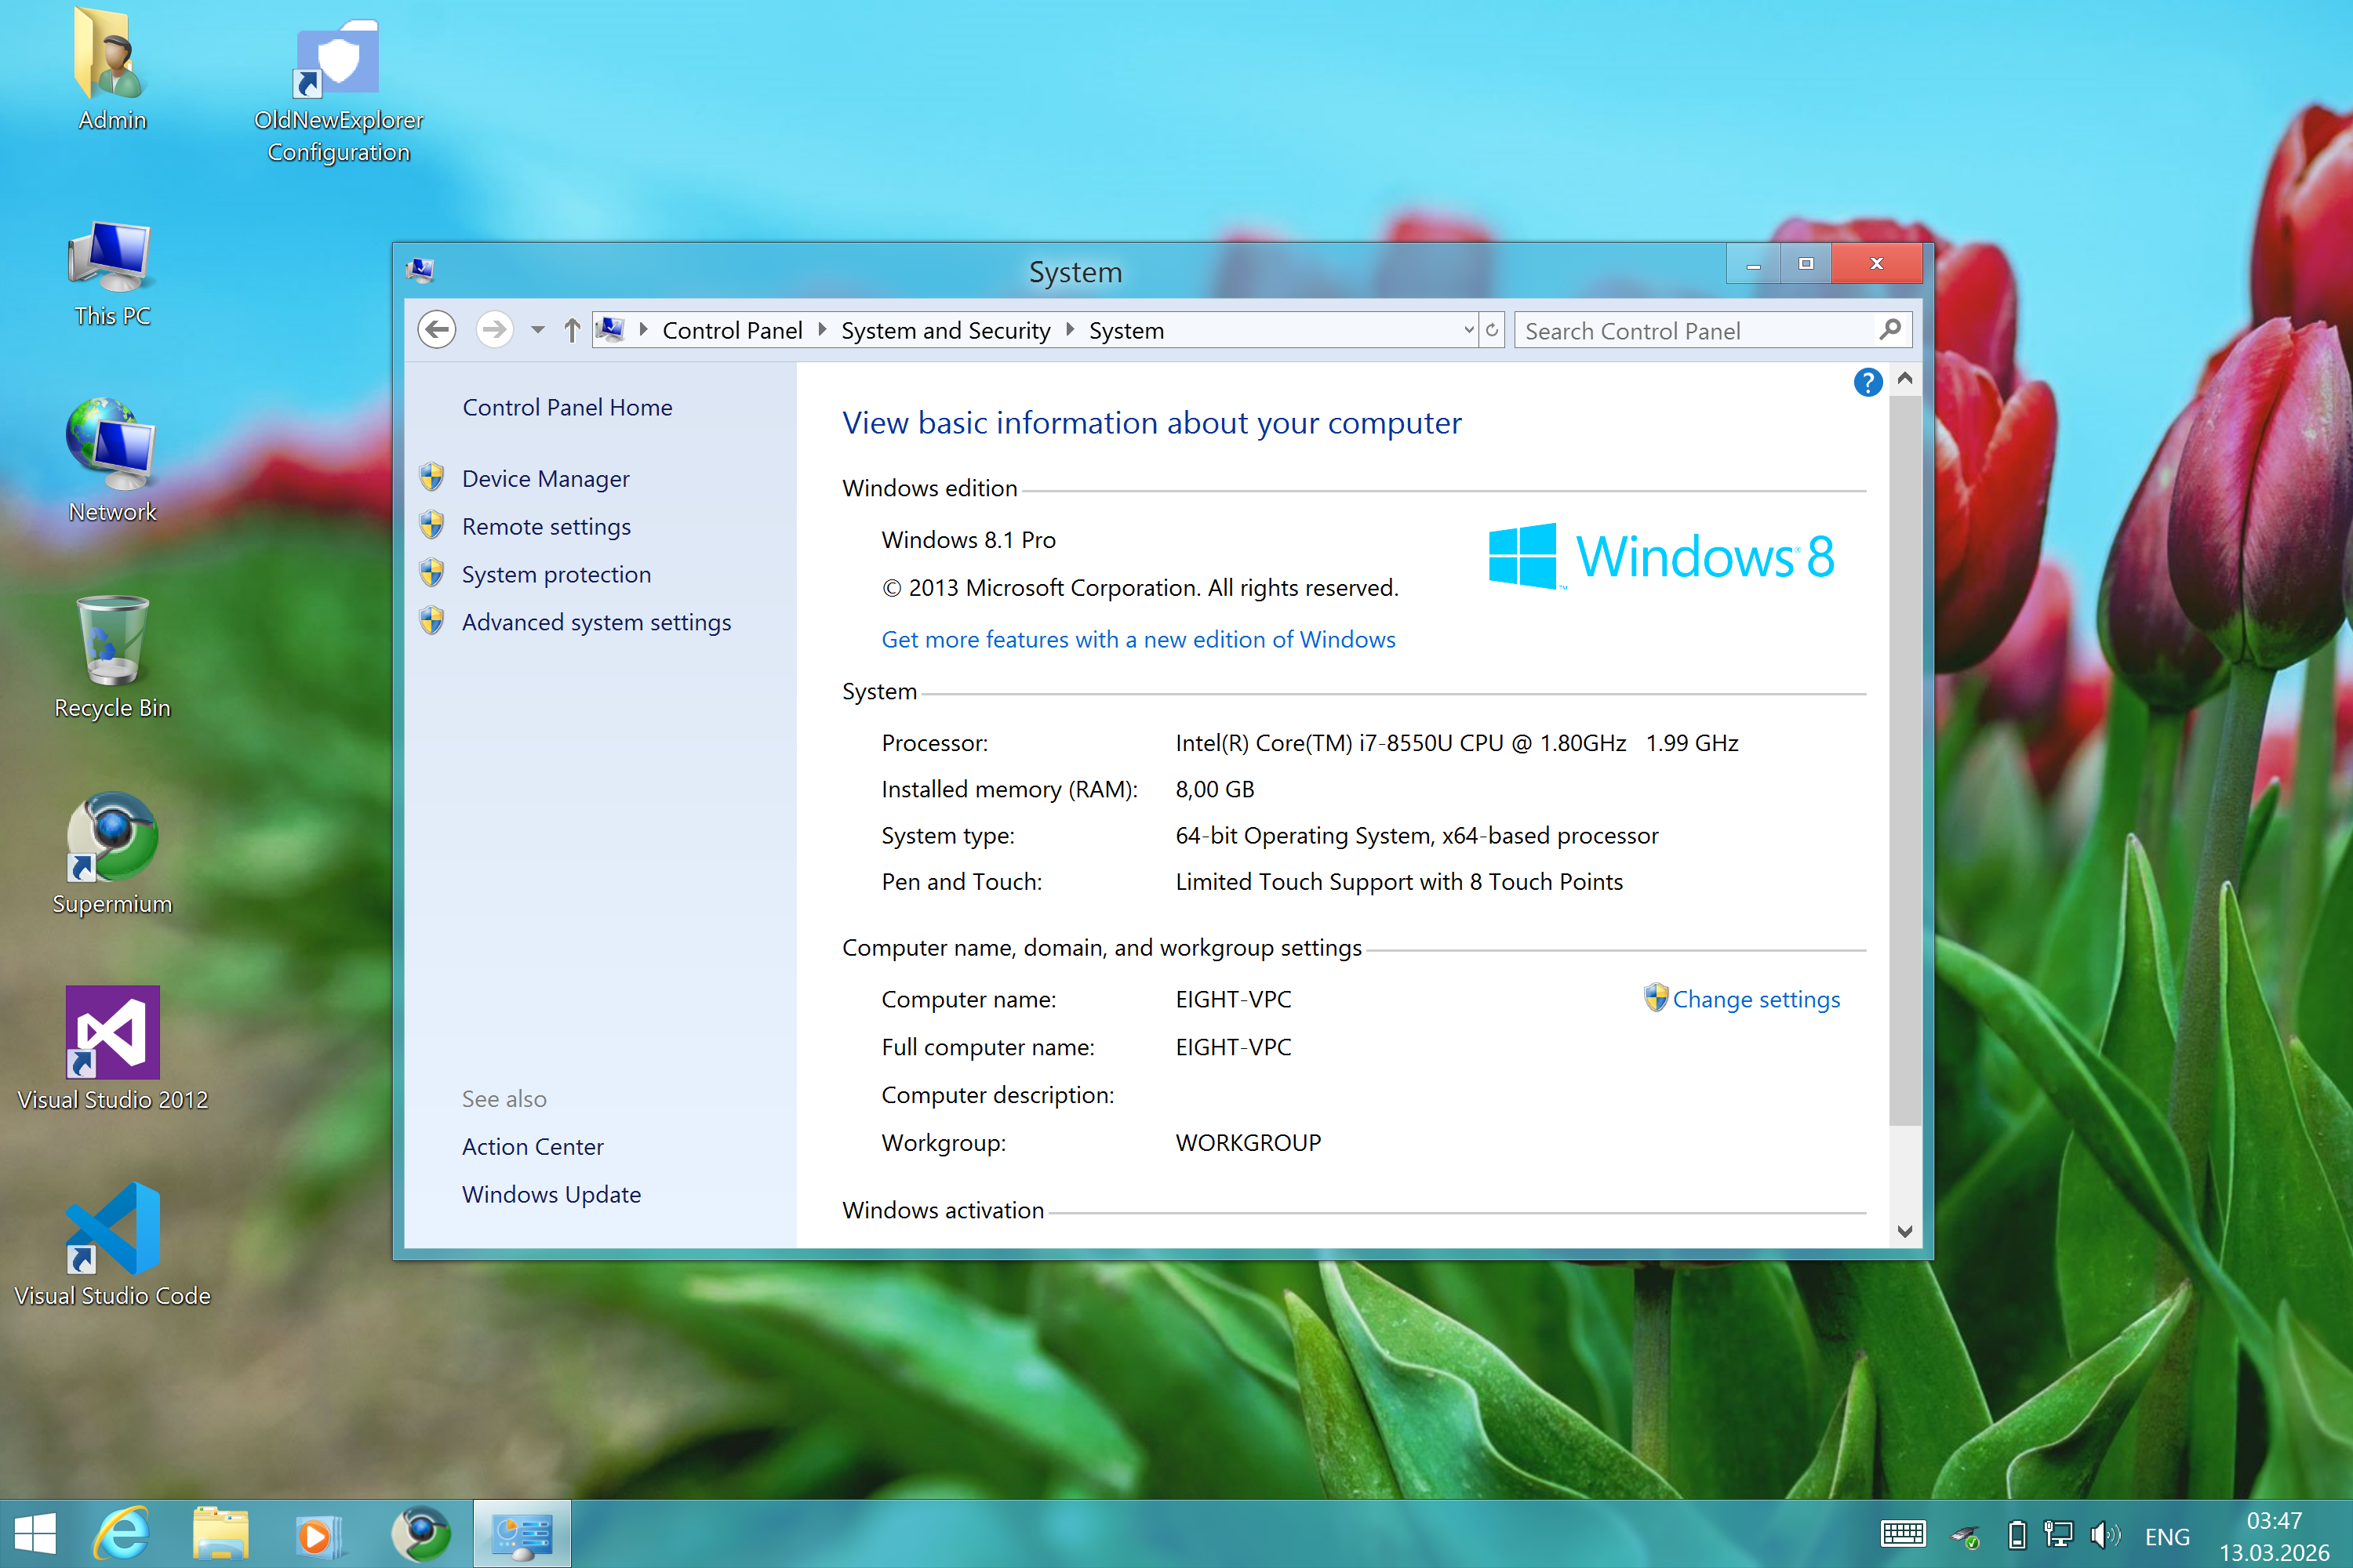Click the Windows Start button
This screenshot has width=2353, height=1568.
click(36, 1534)
